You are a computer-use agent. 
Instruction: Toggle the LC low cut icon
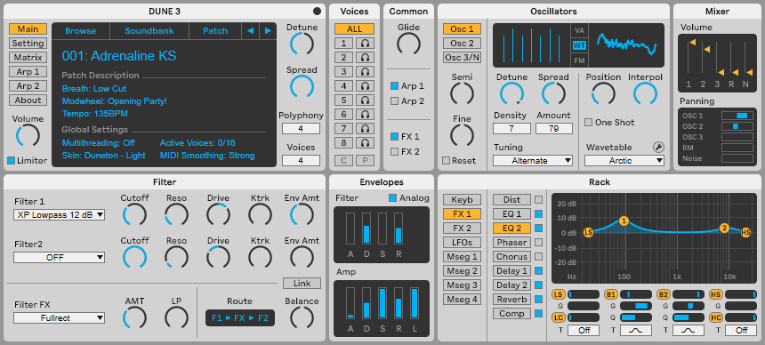coord(558,317)
